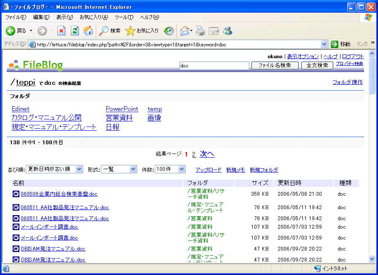Viewport: 378px width, 275px height.
Task: Click the address bar URL field
Action: point(178,45)
